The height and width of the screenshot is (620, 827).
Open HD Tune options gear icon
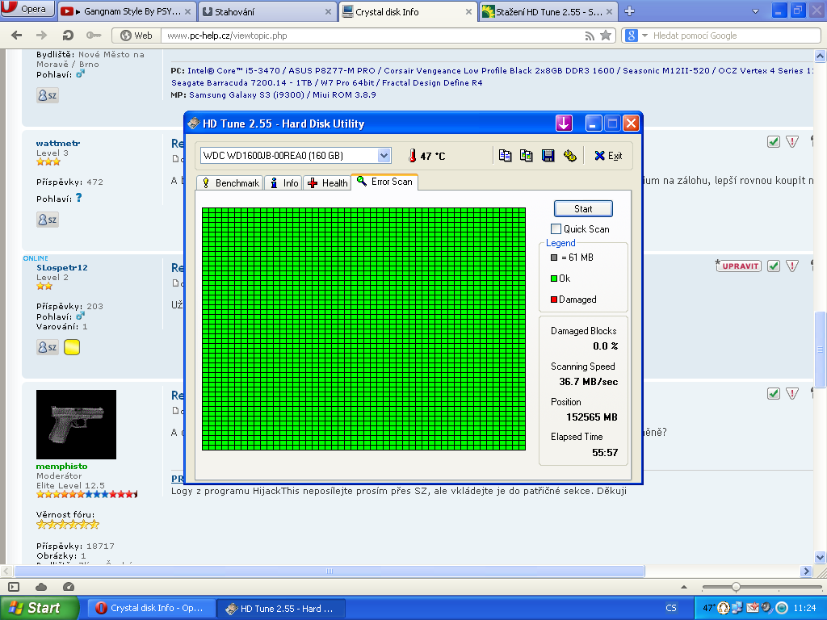tap(569, 156)
